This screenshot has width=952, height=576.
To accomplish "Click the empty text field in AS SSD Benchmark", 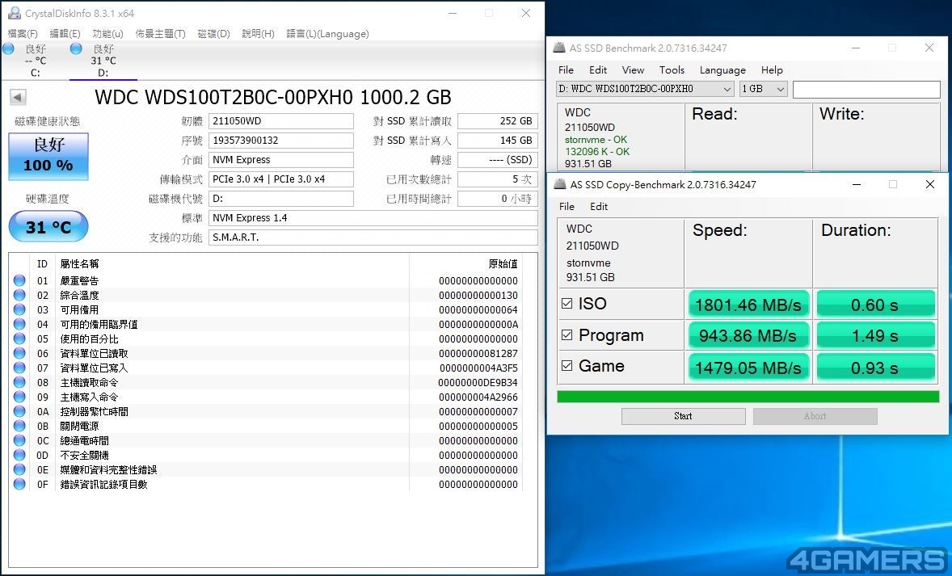I will (866, 89).
